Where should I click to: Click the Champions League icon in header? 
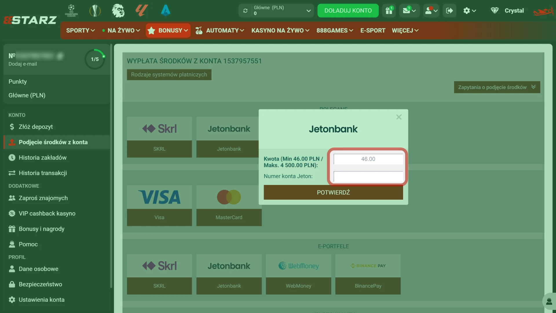click(71, 10)
